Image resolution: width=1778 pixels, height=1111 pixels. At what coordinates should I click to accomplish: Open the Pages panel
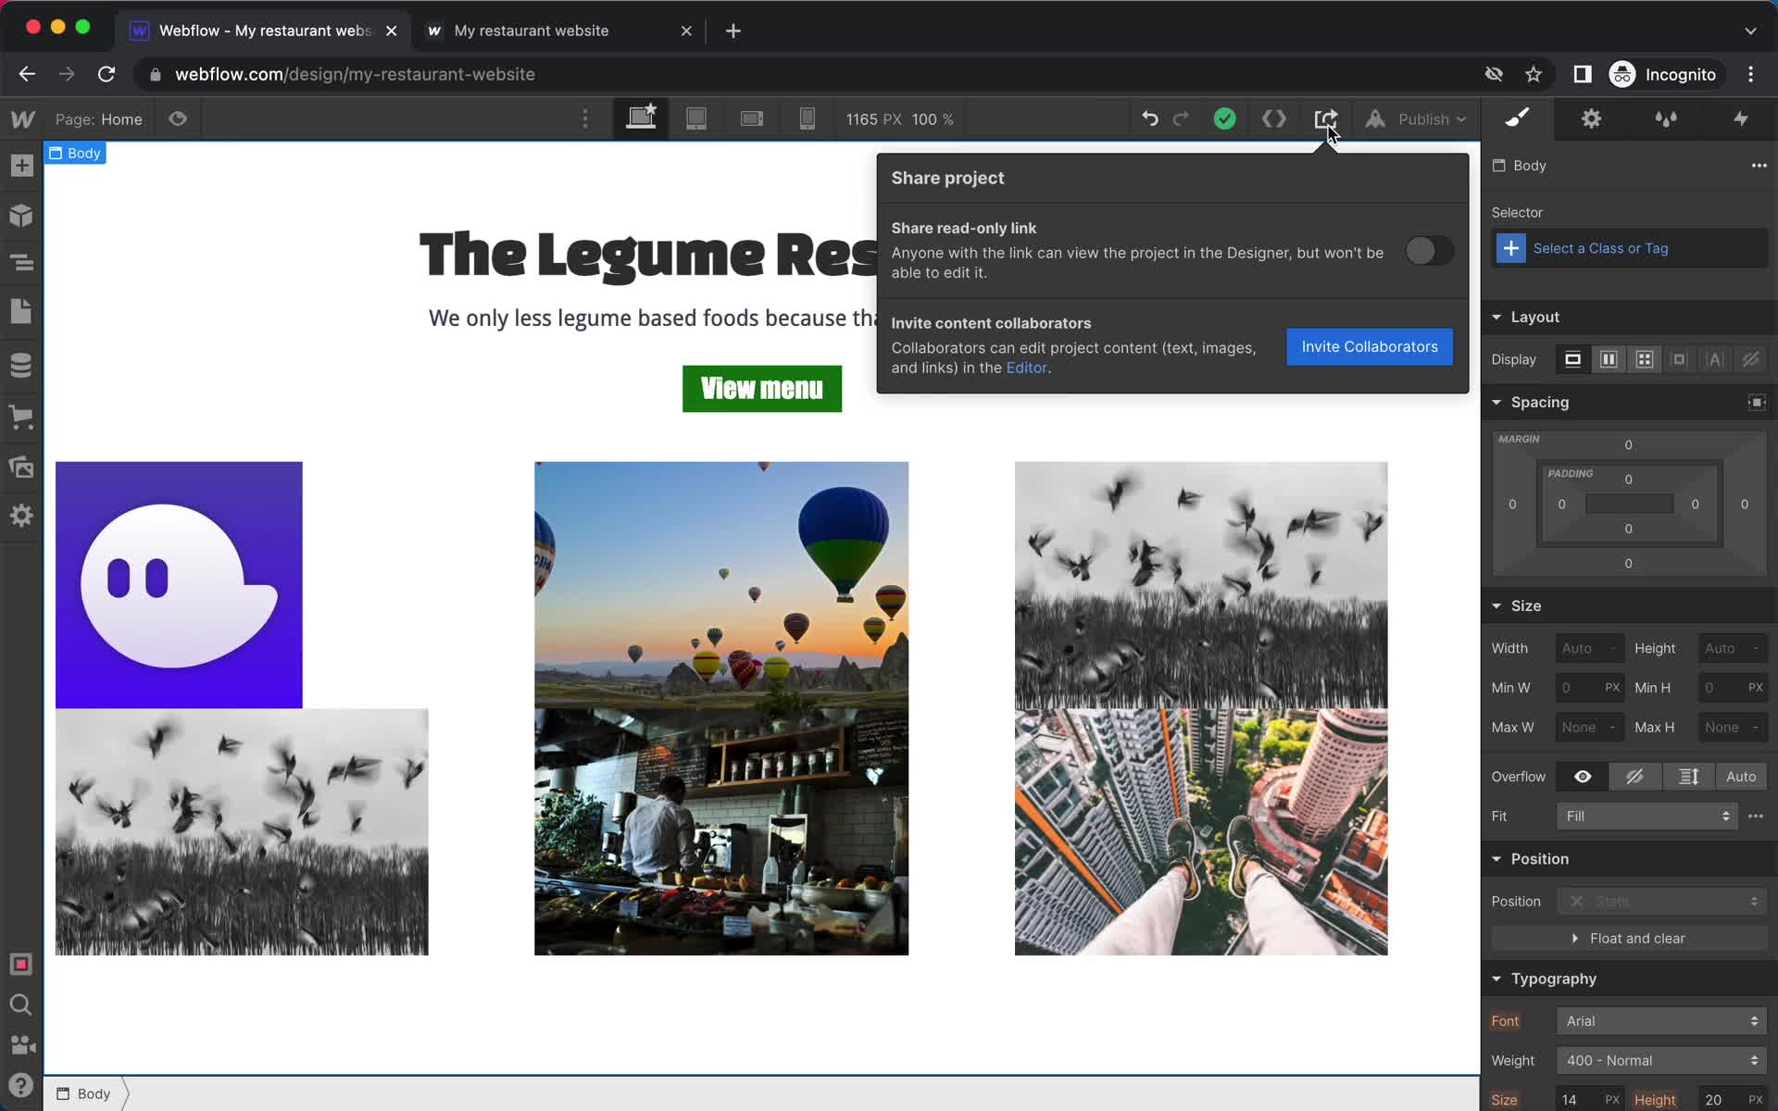(21, 312)
